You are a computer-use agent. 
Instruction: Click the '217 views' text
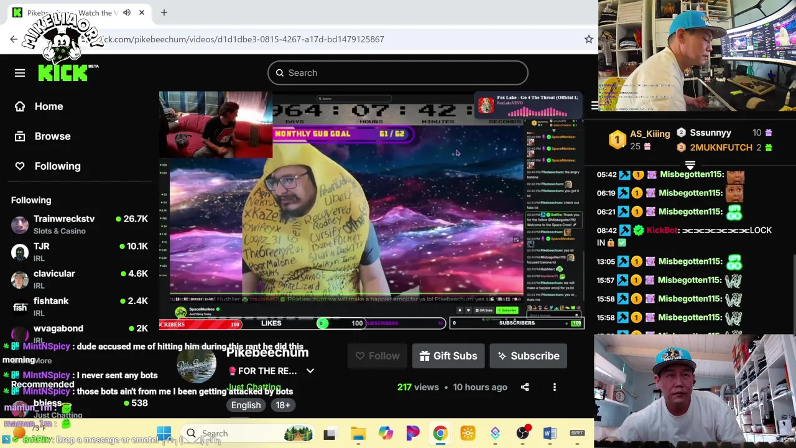pos(418,387)
